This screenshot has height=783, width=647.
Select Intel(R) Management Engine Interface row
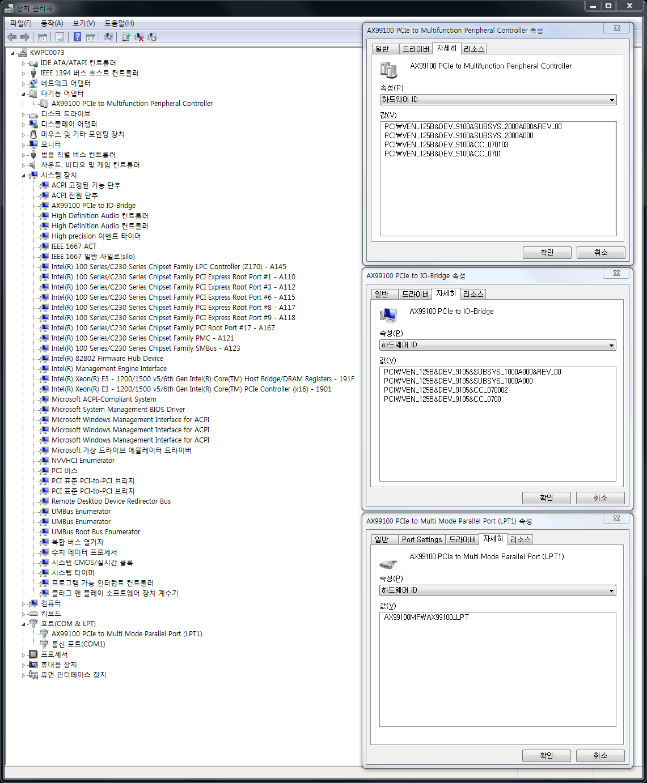pos(109,369)
